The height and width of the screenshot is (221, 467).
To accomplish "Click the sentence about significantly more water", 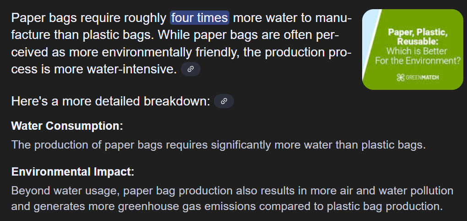I will point(218,145).
